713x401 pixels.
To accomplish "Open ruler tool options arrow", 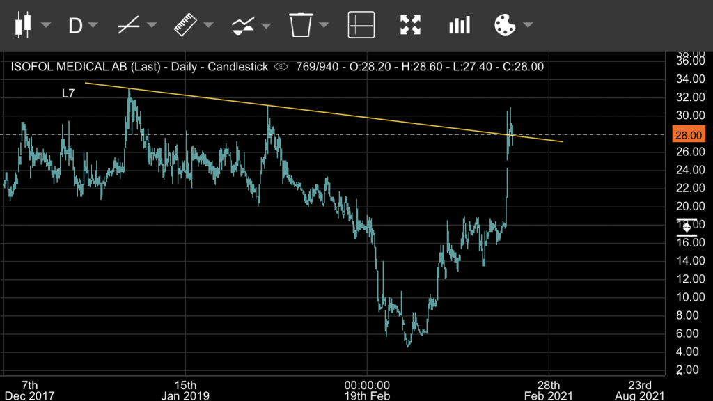I will pyautogui.click(x=208, y=26).
